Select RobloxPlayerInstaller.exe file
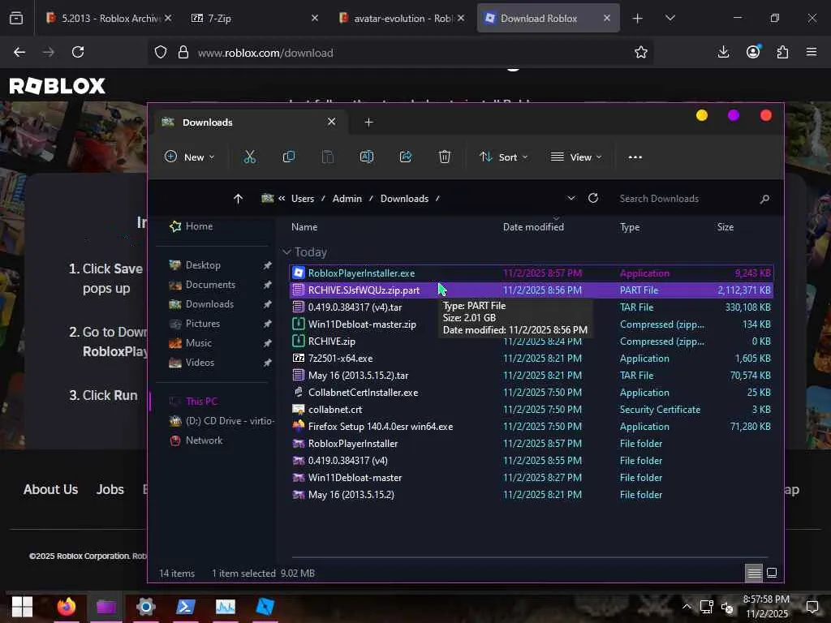 pyautogui.click(x=532, y=273)
